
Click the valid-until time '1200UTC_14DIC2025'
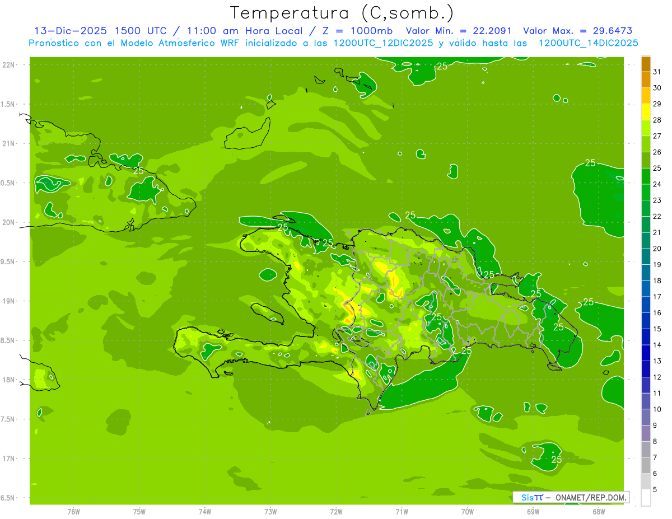click(x=588, y=43)
